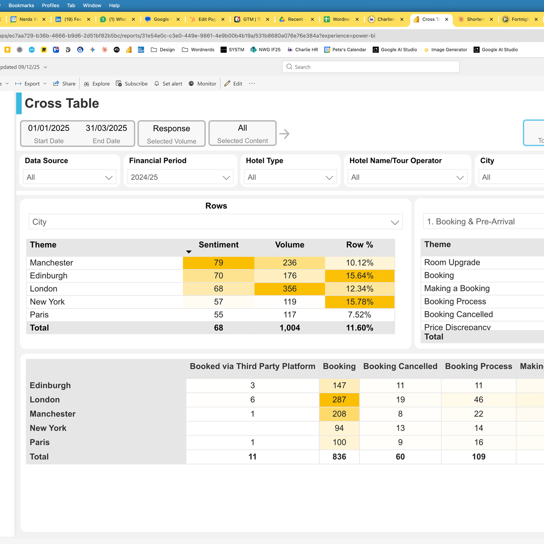Click the report Search field

pyautogui.click(x=370, y=67)
